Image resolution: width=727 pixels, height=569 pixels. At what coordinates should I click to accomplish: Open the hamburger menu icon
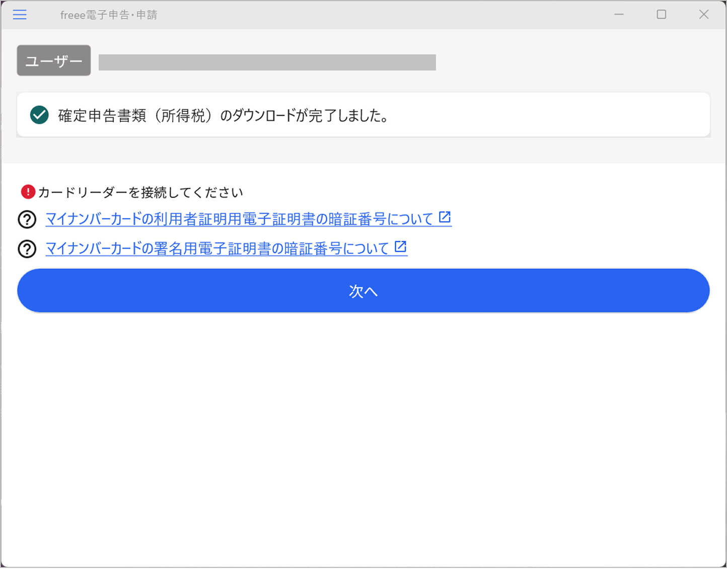click(20, 15)
